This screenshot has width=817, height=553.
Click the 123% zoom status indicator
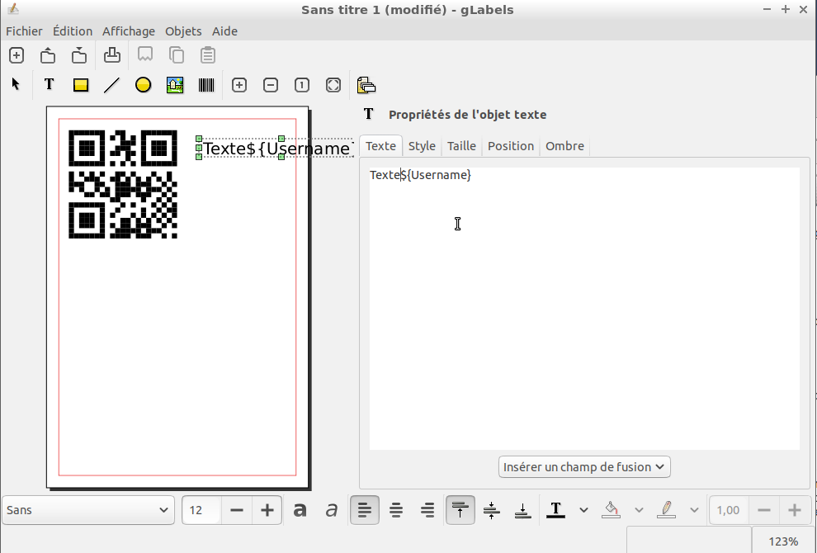[x=783, y=541]
